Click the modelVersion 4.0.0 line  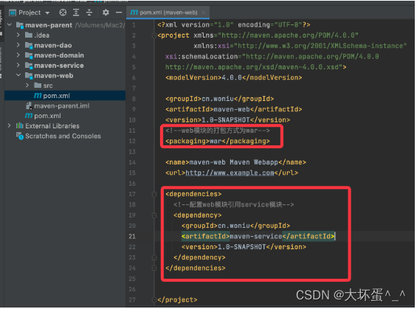(x=234, y=77)
